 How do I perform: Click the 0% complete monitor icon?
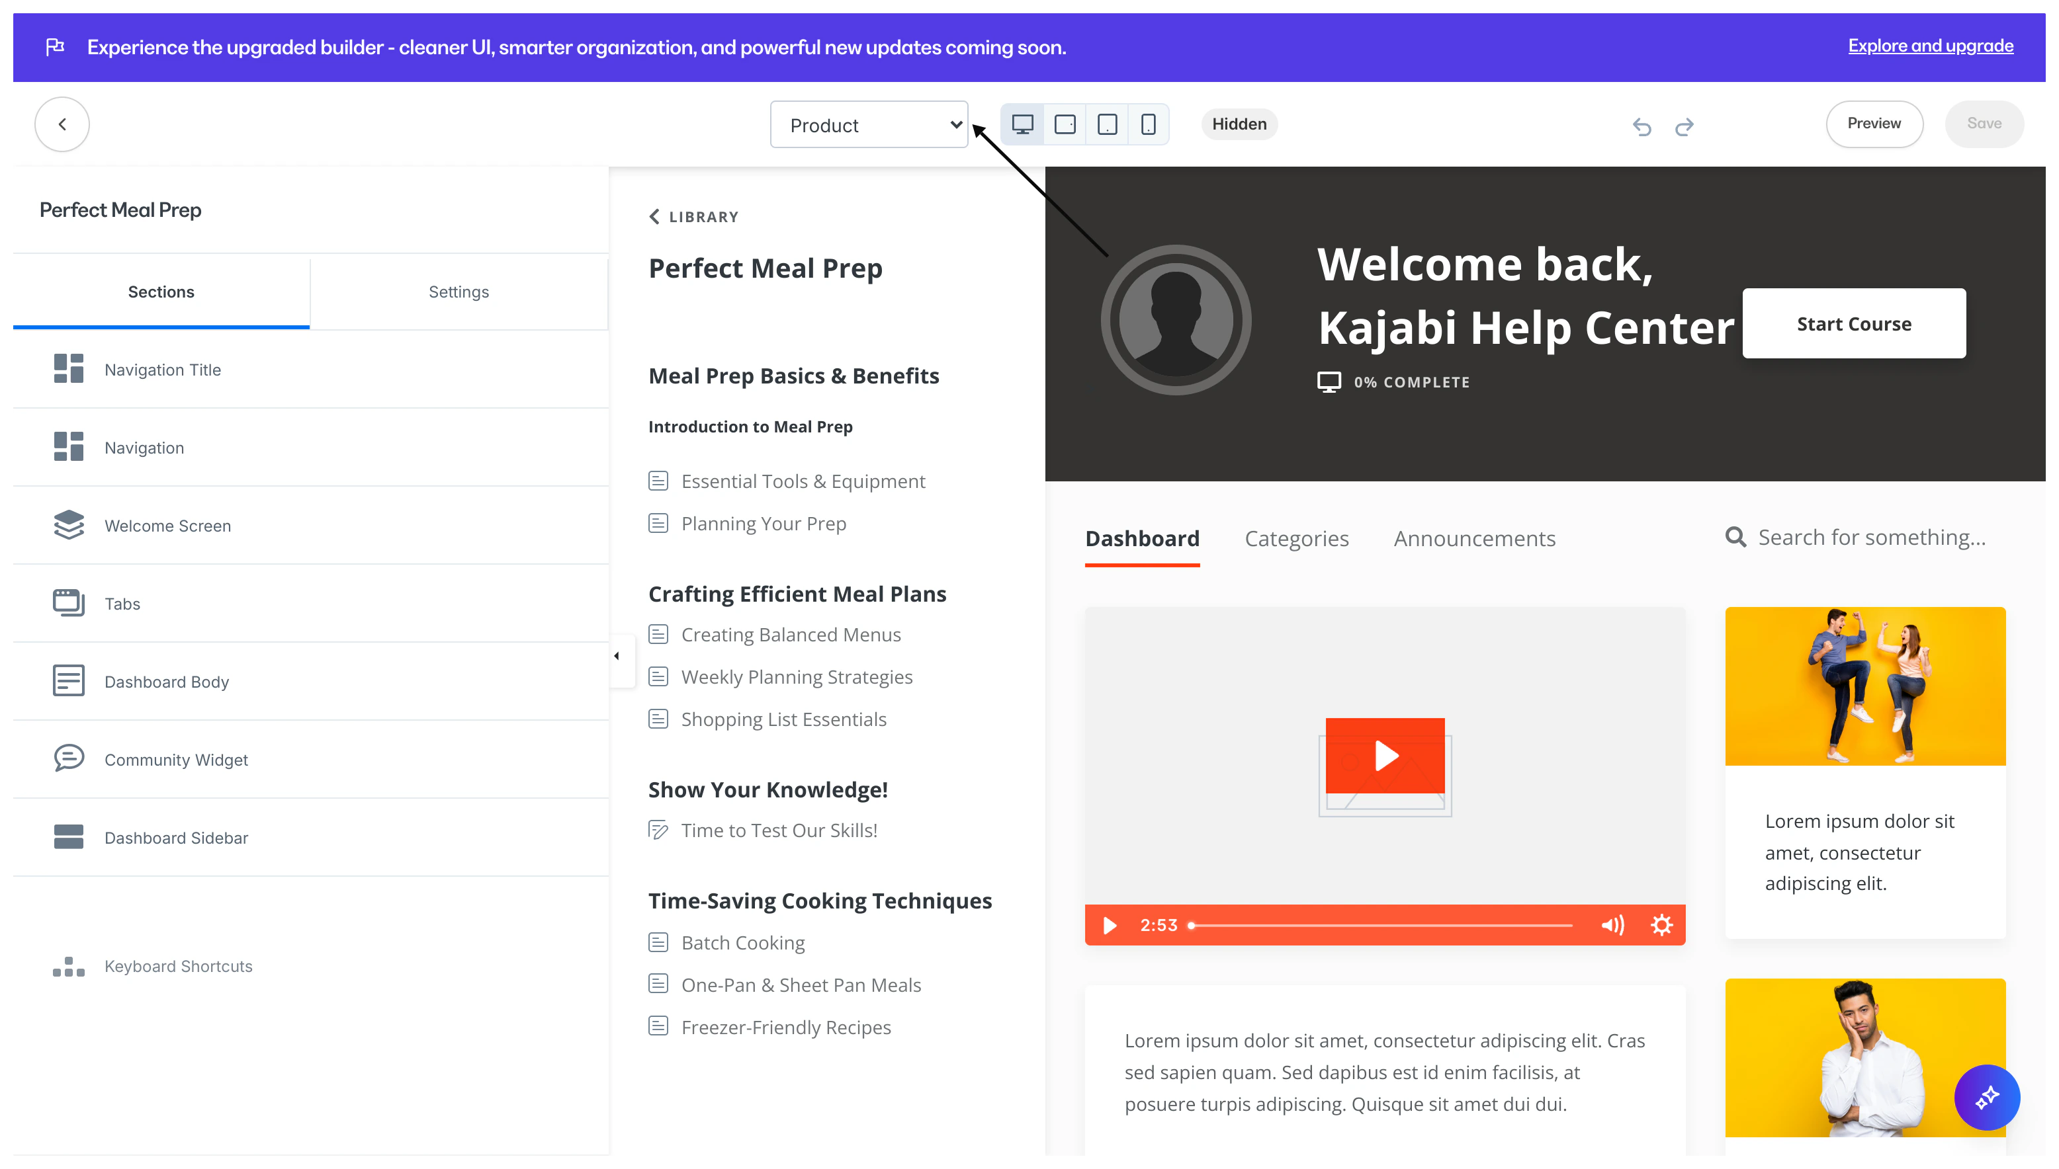(x=1329, y=382)
